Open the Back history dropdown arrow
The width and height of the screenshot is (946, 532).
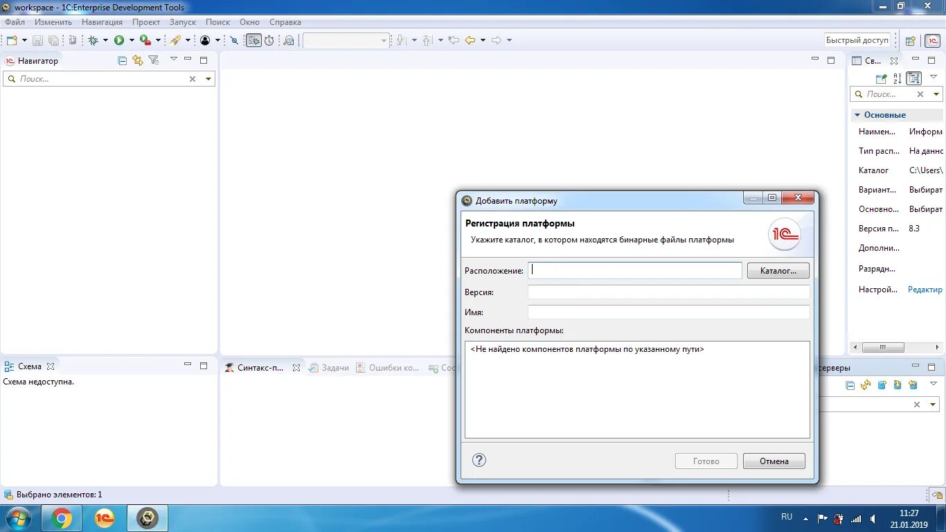[483, 40]
